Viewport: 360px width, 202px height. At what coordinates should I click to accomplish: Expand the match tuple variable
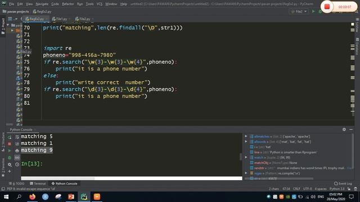pos(246,157)
